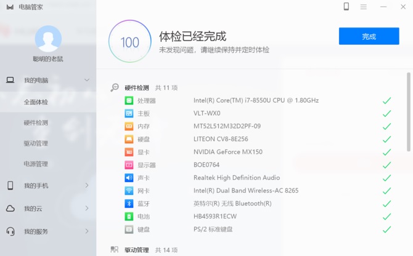Click the 蓝牙 Bluetooth icon

coord(129,204)
